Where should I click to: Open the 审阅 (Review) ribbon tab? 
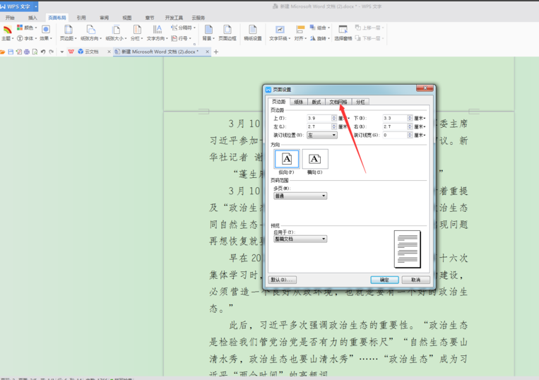click(105, 17)
